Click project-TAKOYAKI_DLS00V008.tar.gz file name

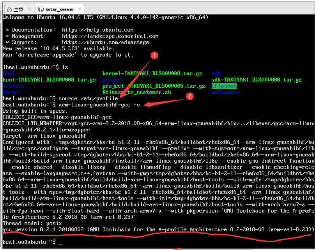(154, 86)
